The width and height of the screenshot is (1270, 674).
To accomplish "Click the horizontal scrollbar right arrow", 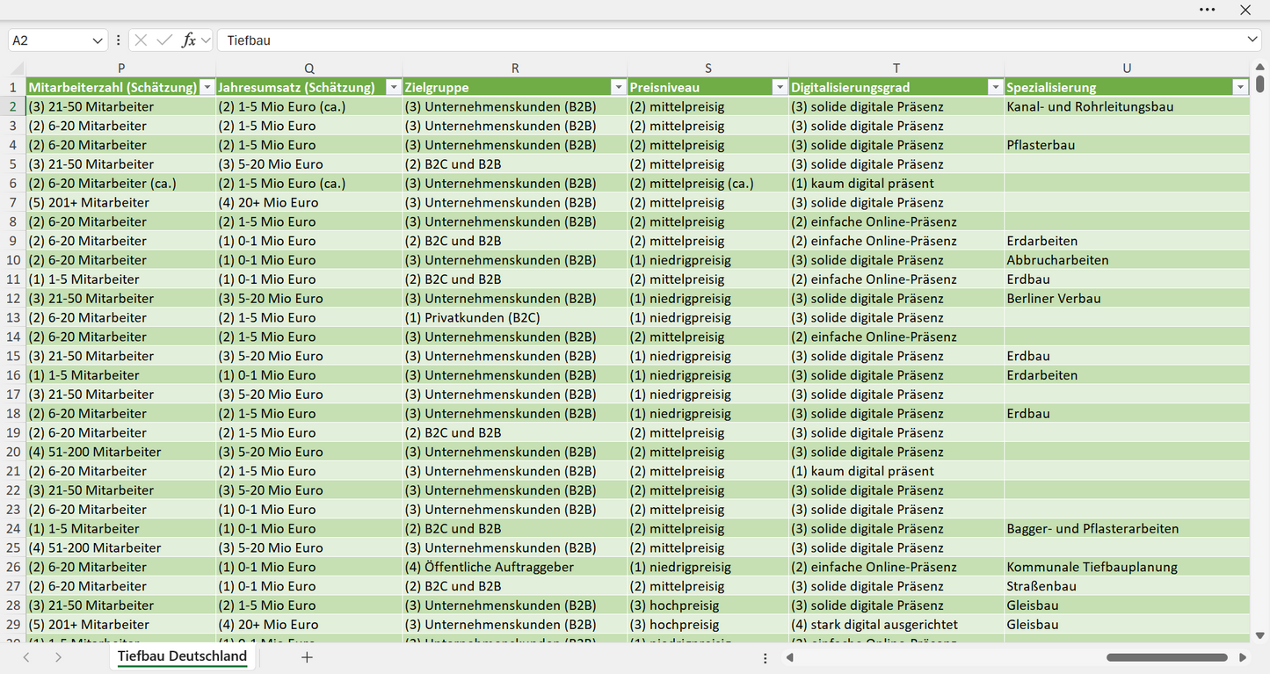I will 1243,657.
